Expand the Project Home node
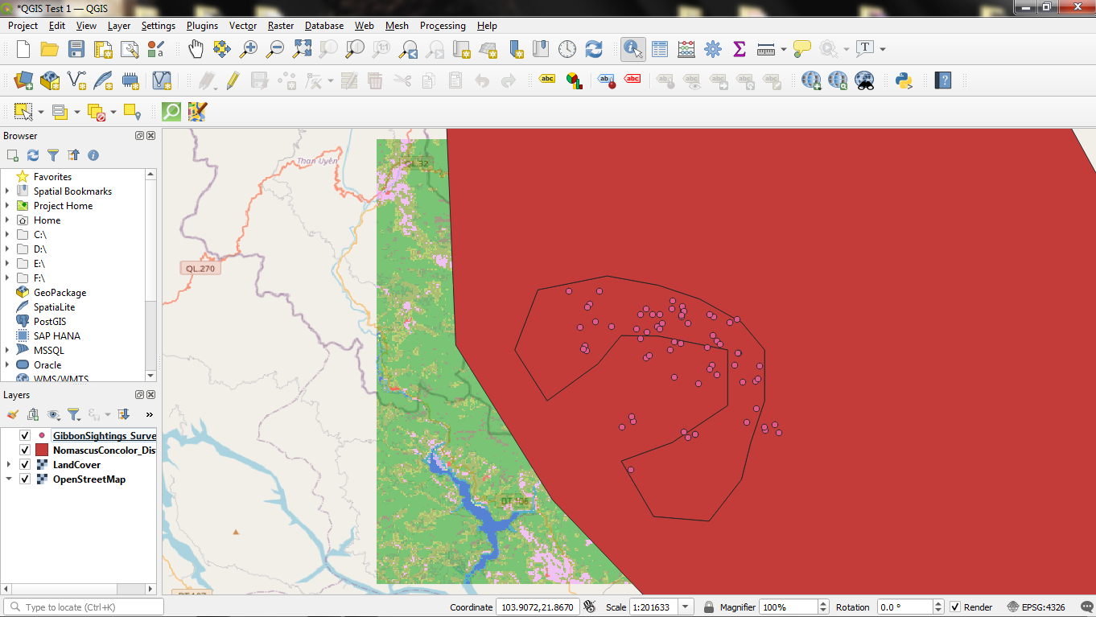 [x=8, y=206]
